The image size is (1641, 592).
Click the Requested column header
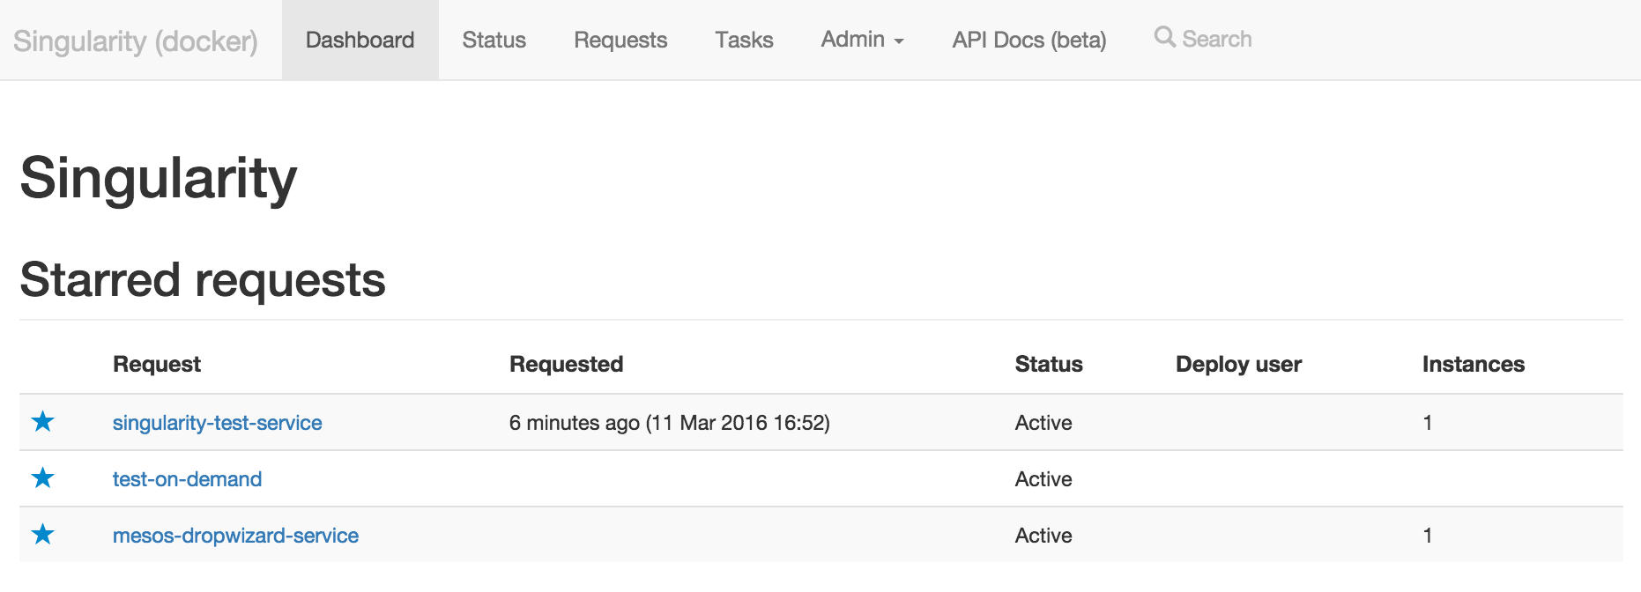point(566,364)
